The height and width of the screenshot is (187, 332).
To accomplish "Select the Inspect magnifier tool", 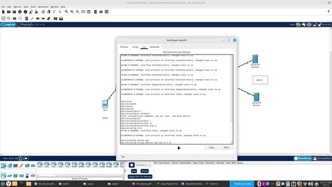I will point(9,19).
